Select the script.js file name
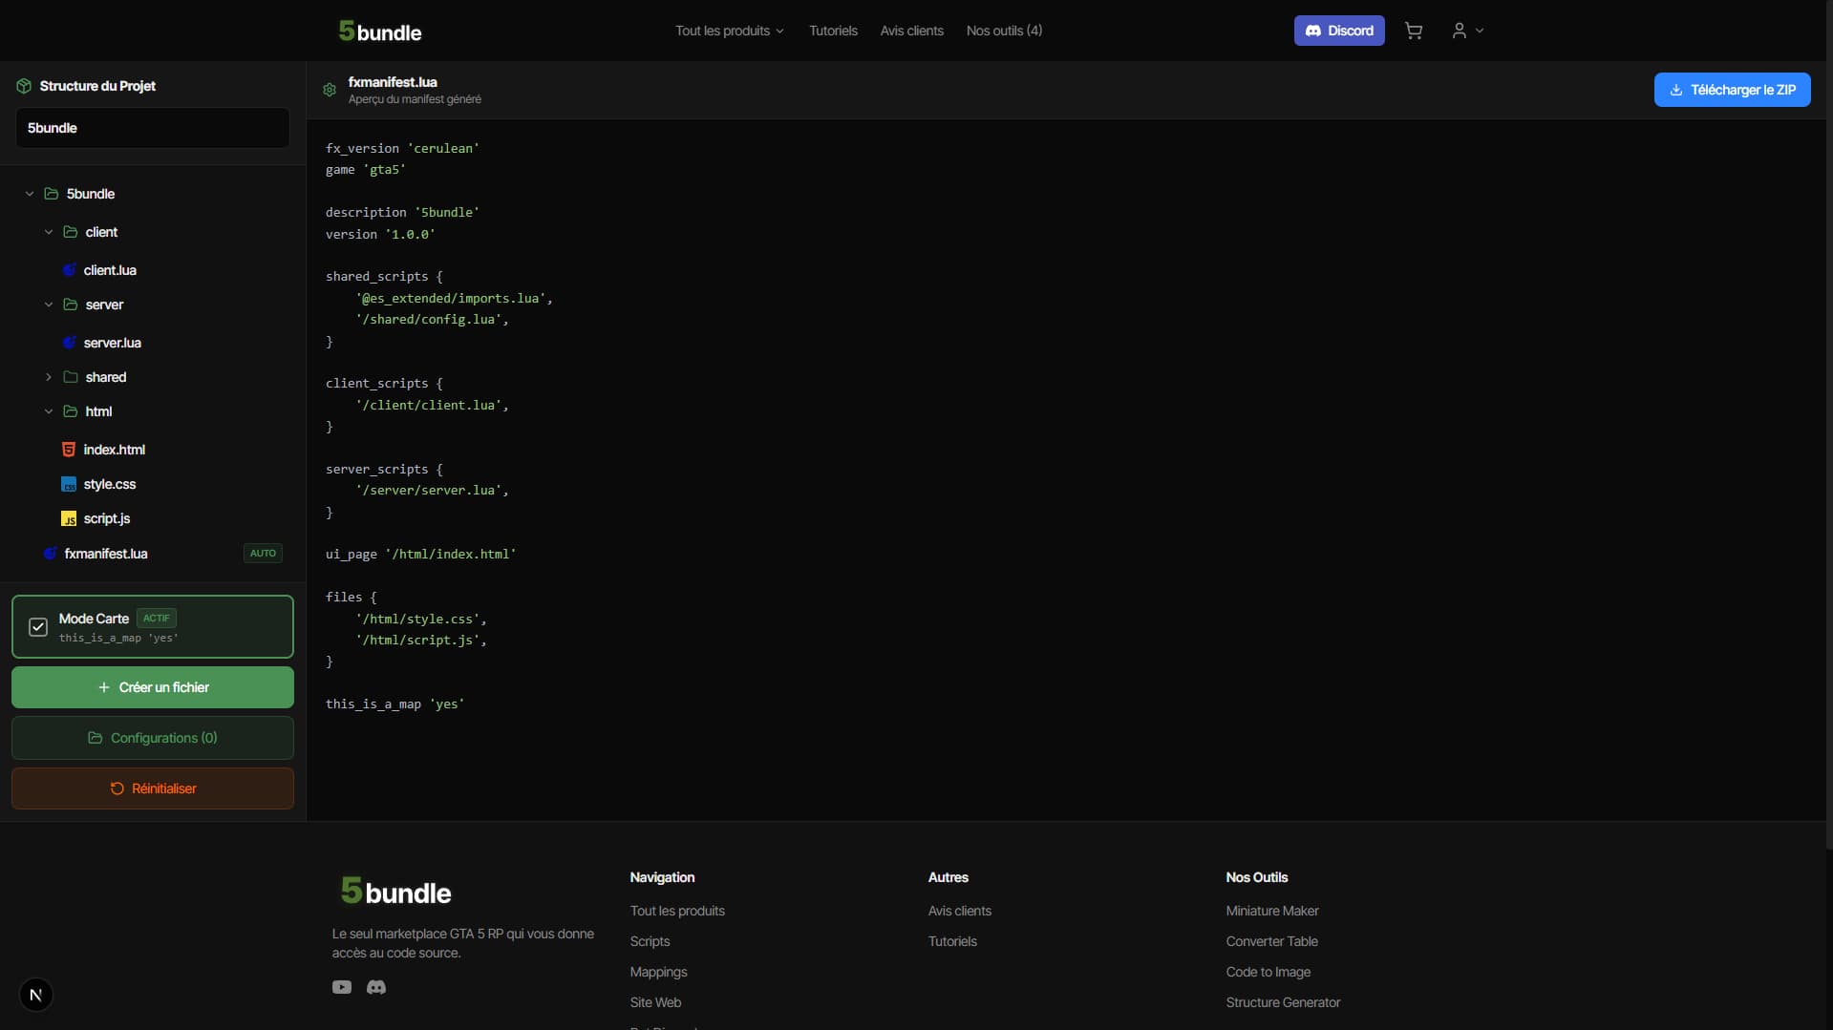Image resolution: width=1833 pixels, height=1030 pixels. coord(106,518)
